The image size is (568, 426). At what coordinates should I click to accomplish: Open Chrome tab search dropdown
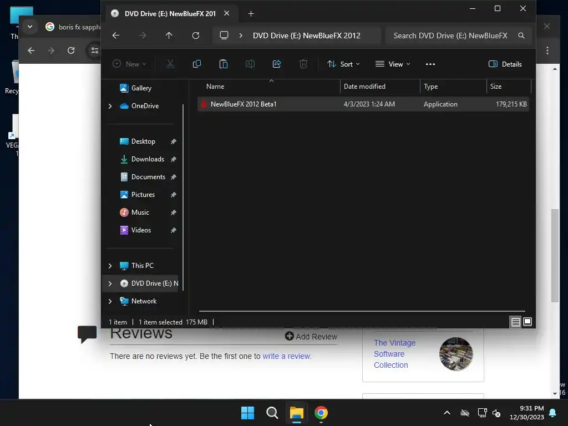(x=30, y=27)
